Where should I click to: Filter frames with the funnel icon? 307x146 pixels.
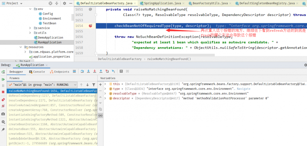(94, 85)
